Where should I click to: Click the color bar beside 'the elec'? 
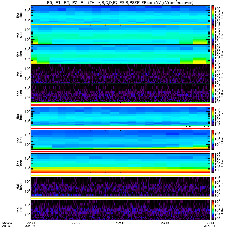(x=213, y=93)
